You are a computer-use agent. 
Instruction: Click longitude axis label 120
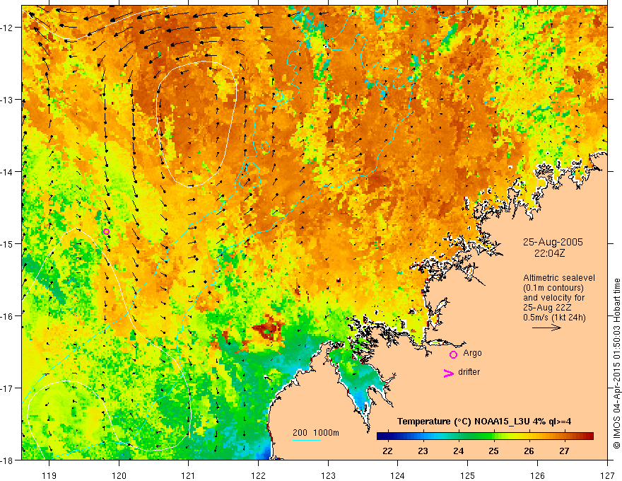(x=119, y=475)
